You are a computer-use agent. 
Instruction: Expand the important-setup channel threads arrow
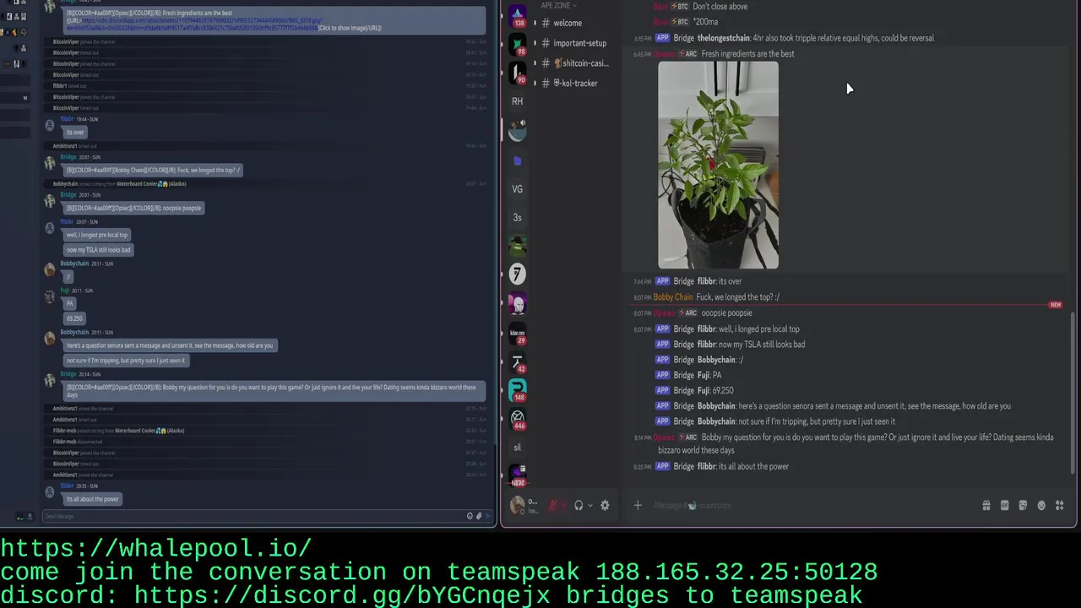(535, 43)
